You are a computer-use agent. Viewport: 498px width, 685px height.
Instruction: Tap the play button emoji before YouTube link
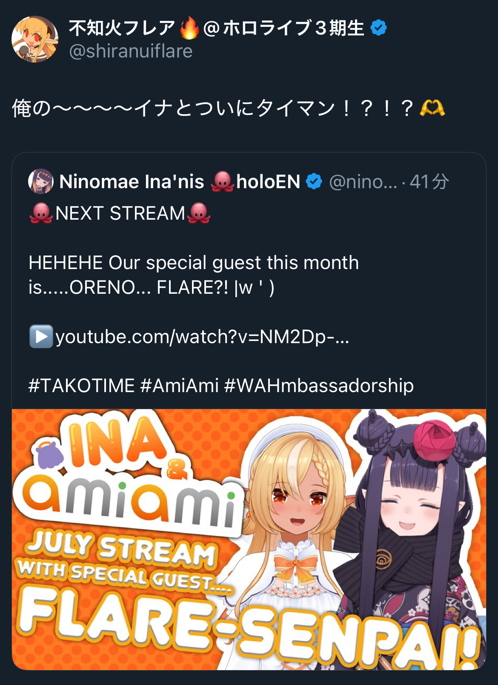pyautogui.click(x=41, y=336)
